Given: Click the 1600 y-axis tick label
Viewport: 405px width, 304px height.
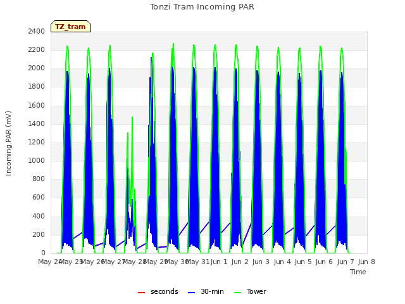Looking at the screenshot, I should click(x=37, y=105).
